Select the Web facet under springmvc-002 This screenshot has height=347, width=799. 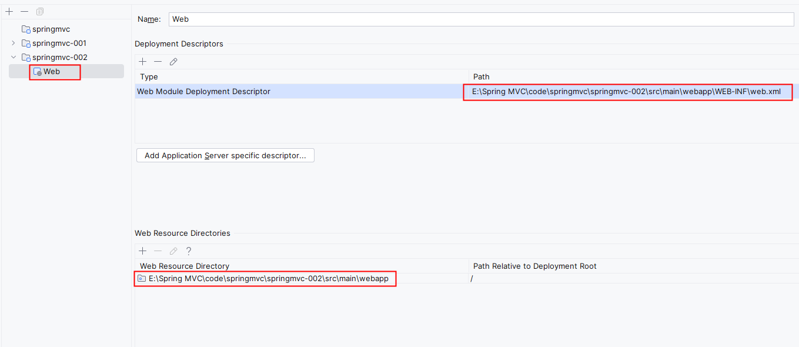pos(52,72)
